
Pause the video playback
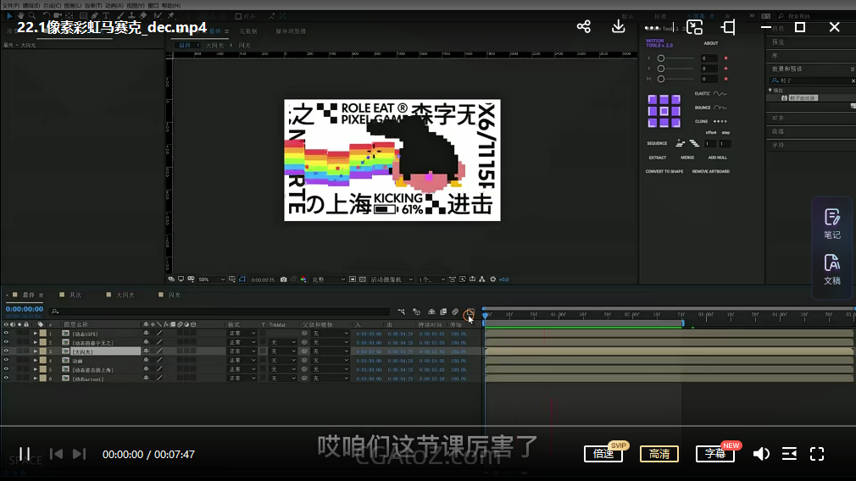point(25,454)
